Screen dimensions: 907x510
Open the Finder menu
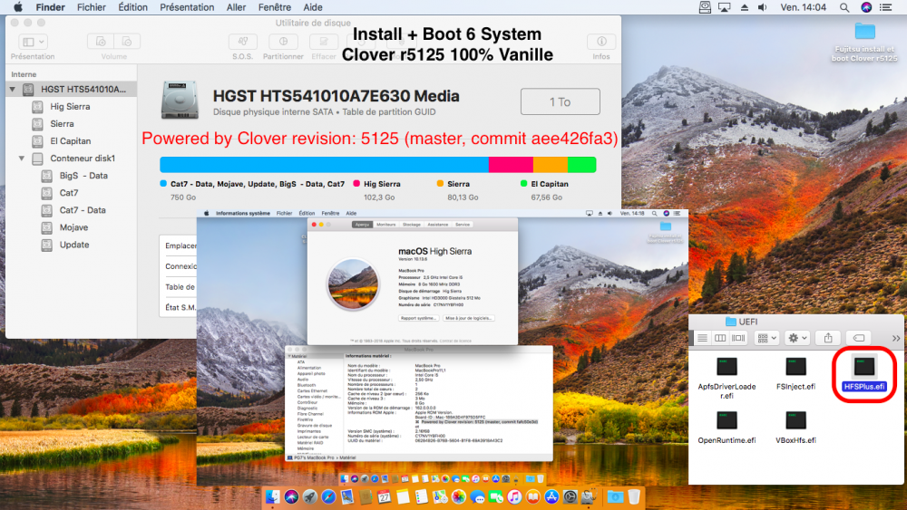coord(50,7)
